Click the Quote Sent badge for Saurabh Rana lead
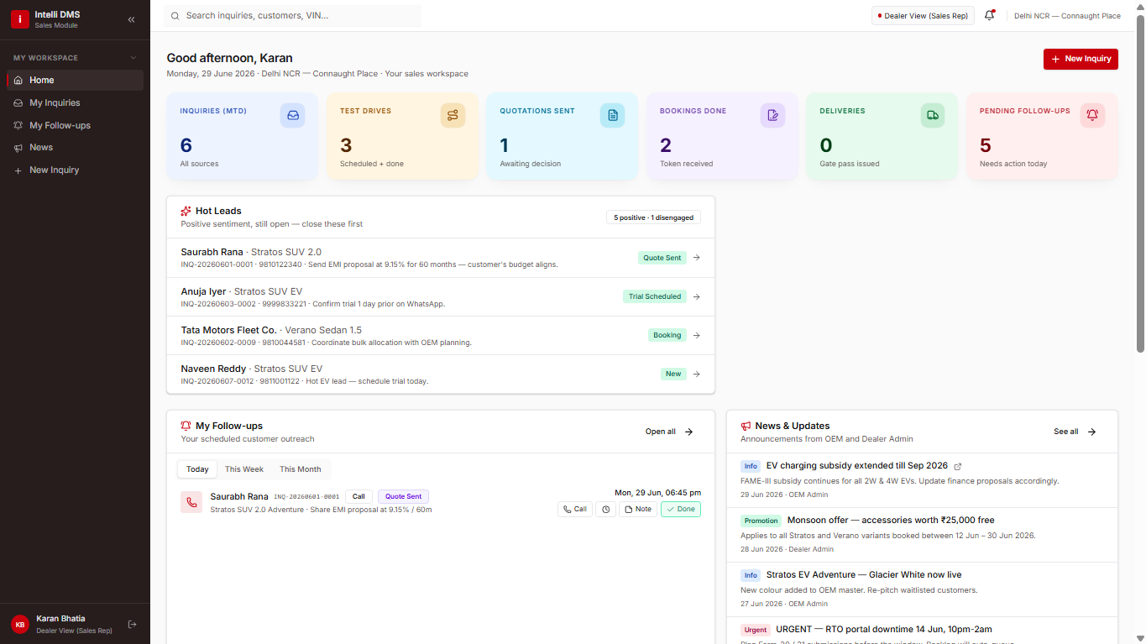The height and width of the screenshot is (644, 1146). coord(662,258)
